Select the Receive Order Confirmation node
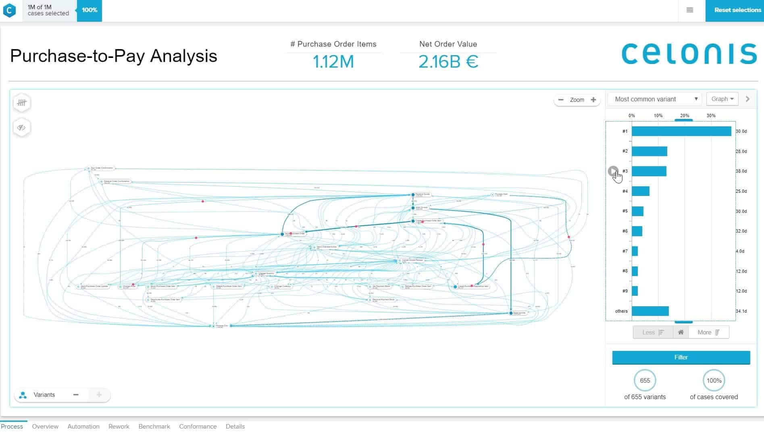Viewport: 764px width, 433px height. point(116,181)
